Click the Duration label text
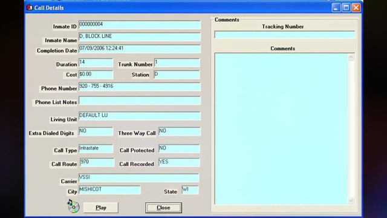Viewport: 387px width, 218px height. coord(67,65)
